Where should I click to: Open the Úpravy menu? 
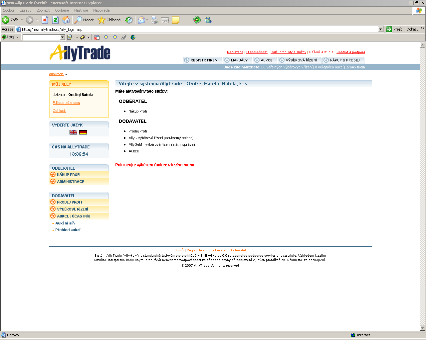pos(25,10)
